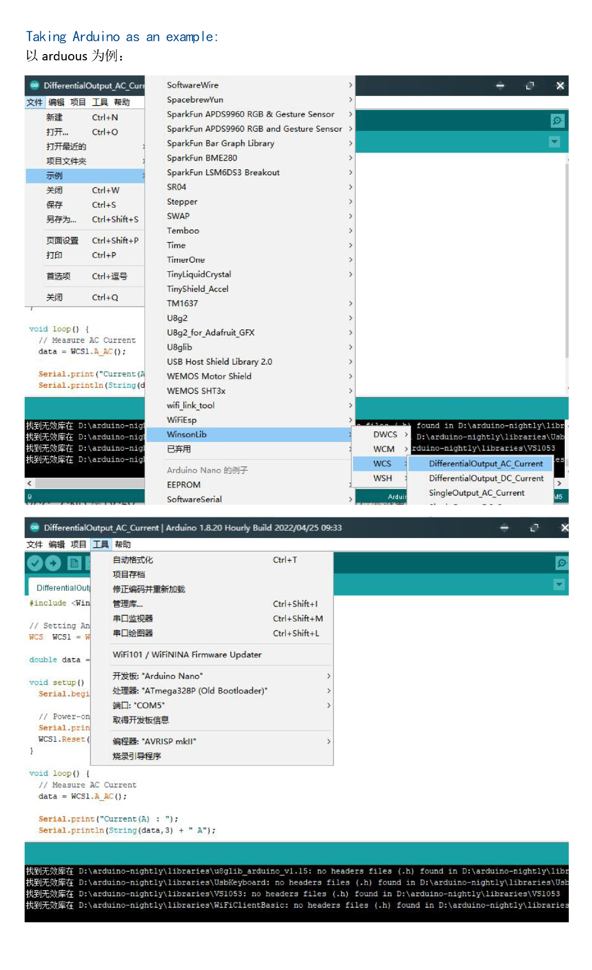Viewport: 592px width, 970px height.
Task: Choose 关闭 Ctrl+W close entry
Action: tap(85, 190)
